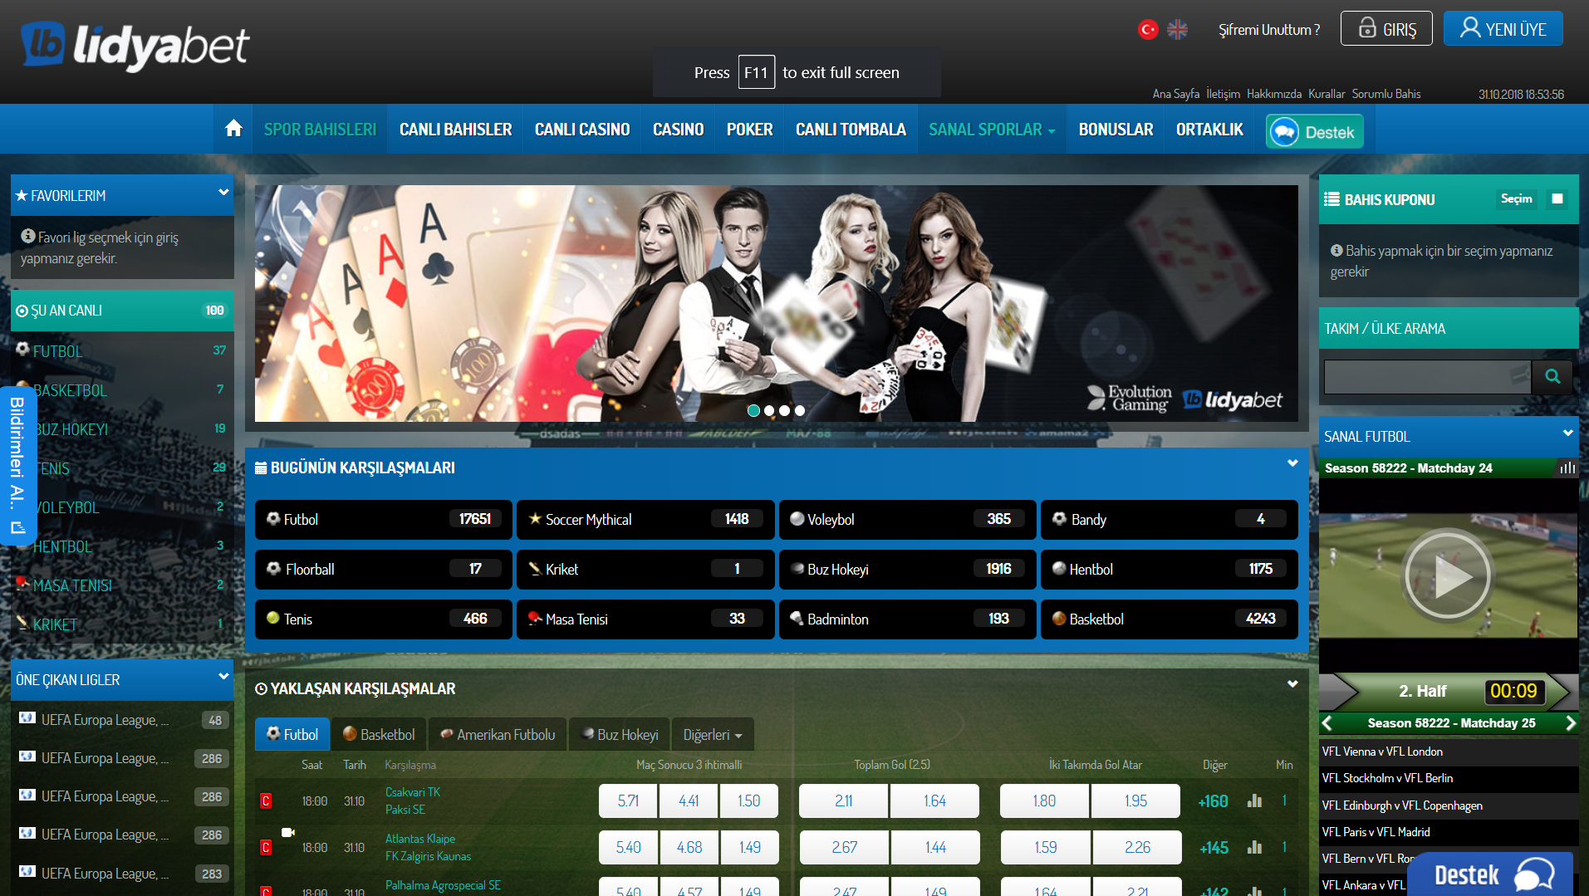The height and width of the screenshot is (896, 1589).
Task: Open Şu An Canlı live section header
Action: click(x=122, y=311)
